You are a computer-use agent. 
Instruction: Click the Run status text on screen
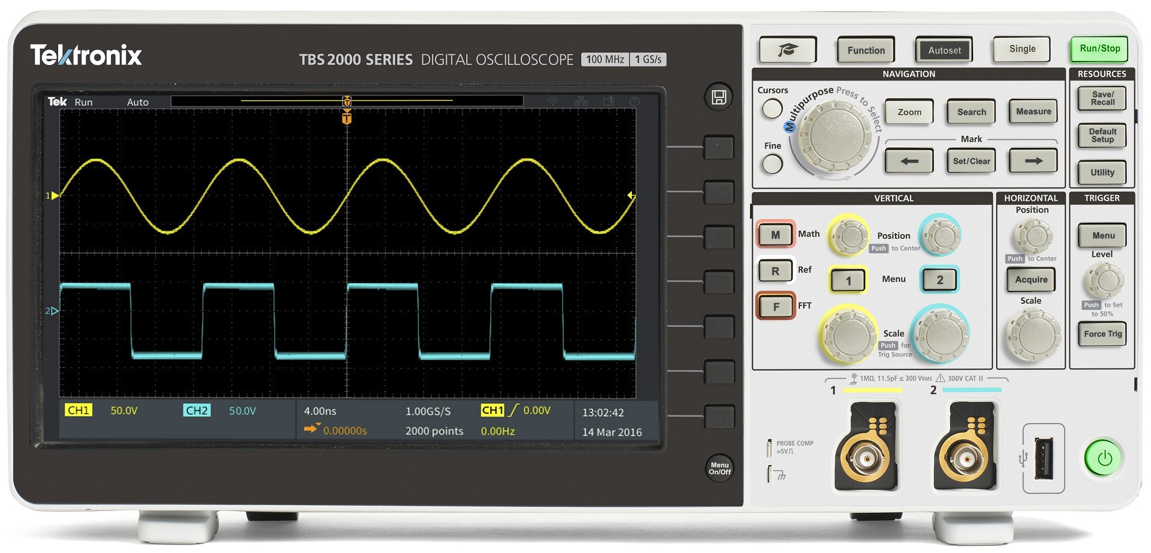tap(83, 102)
